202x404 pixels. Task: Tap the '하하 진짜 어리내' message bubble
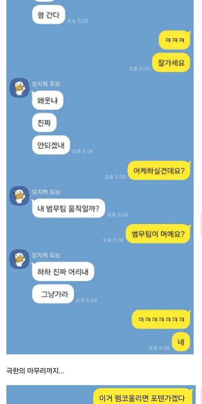(x=63, y=271)
